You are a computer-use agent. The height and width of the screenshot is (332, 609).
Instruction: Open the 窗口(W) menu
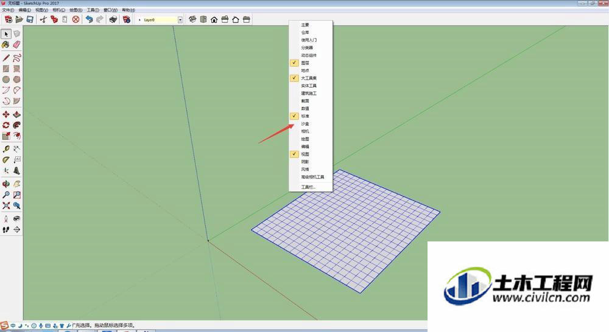click(x=110, y=10)
